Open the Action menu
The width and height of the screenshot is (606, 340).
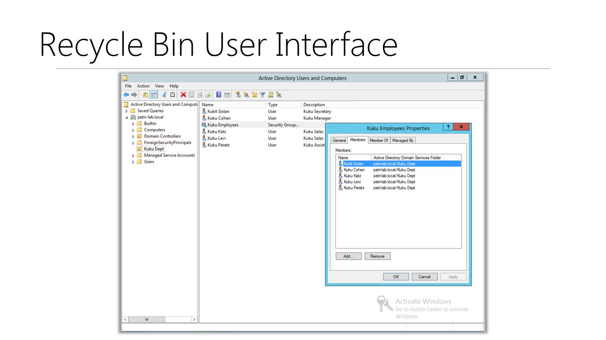point(143,86)
